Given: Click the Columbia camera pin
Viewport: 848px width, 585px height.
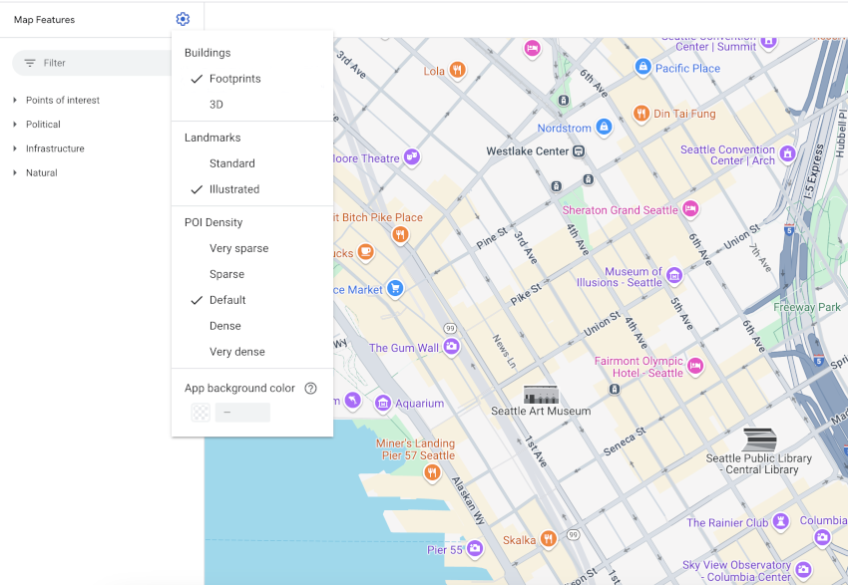Looking at the screenshot, I should tap(822, 538).
